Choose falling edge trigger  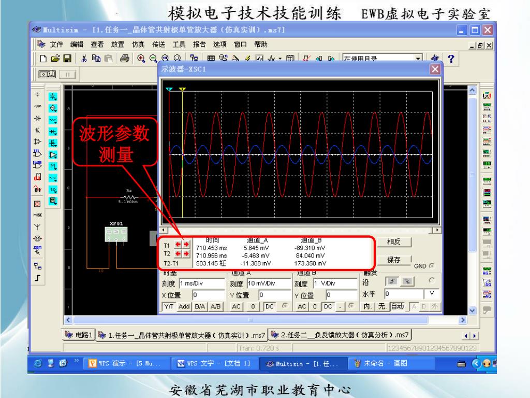click(407, 281)
